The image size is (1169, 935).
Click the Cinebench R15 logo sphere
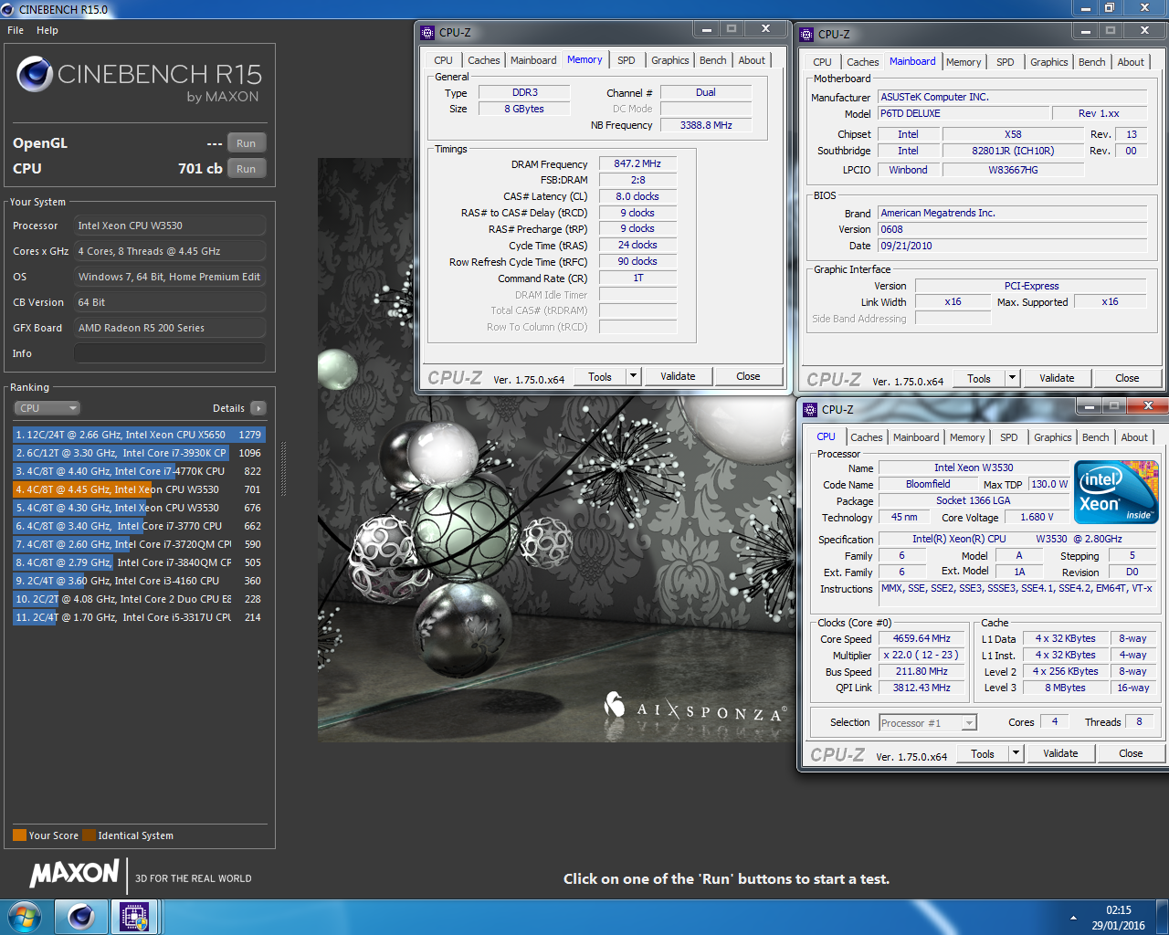coord(35,74)
